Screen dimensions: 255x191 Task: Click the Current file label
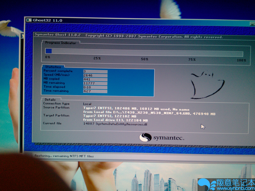(52, 123)
